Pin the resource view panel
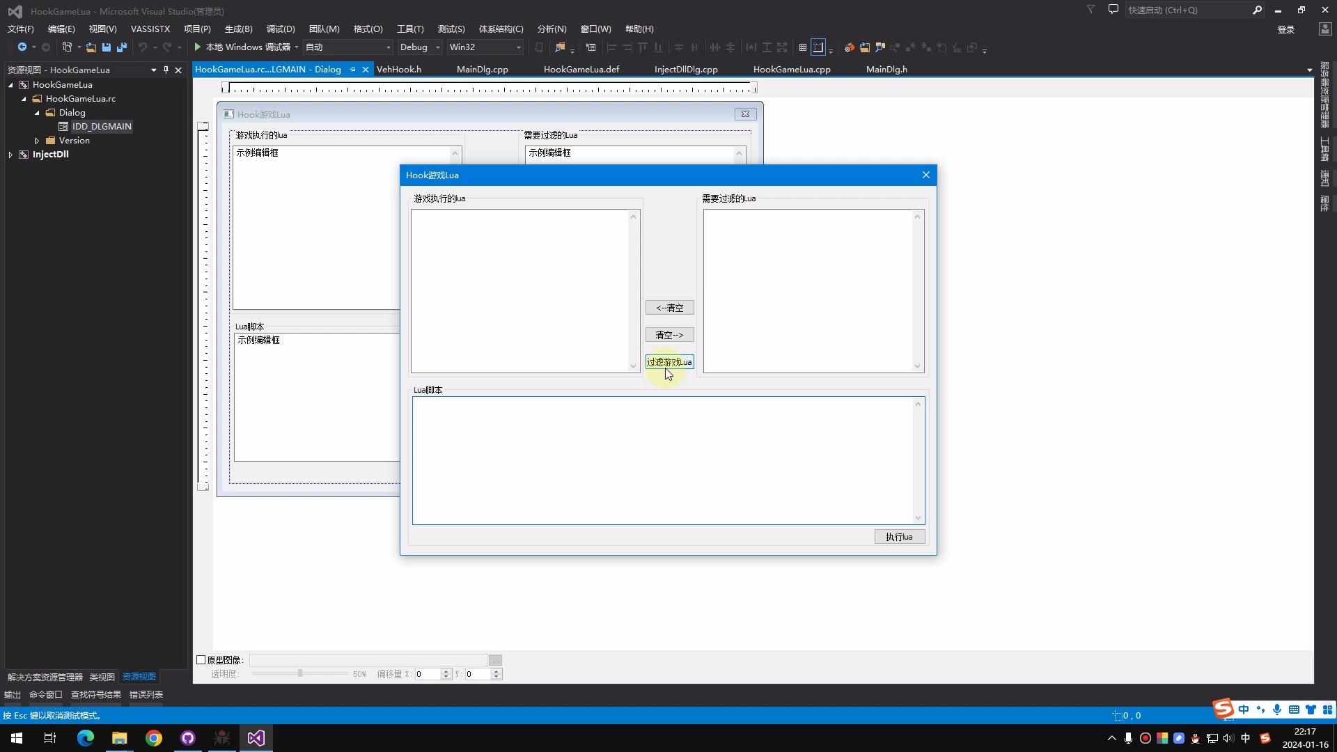The width and height of the screenshot is (1337, 752). pyautogui.click(x=166, y=70)
